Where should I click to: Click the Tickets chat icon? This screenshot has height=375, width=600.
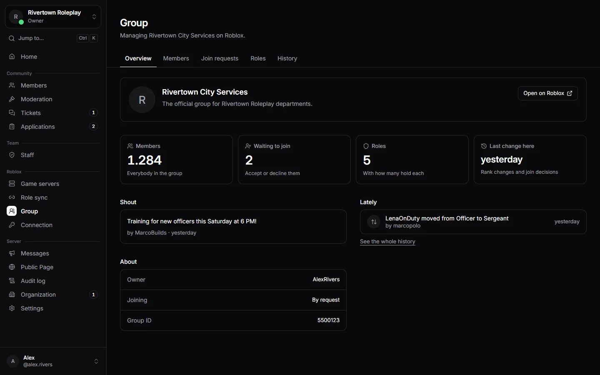point(12,113)
